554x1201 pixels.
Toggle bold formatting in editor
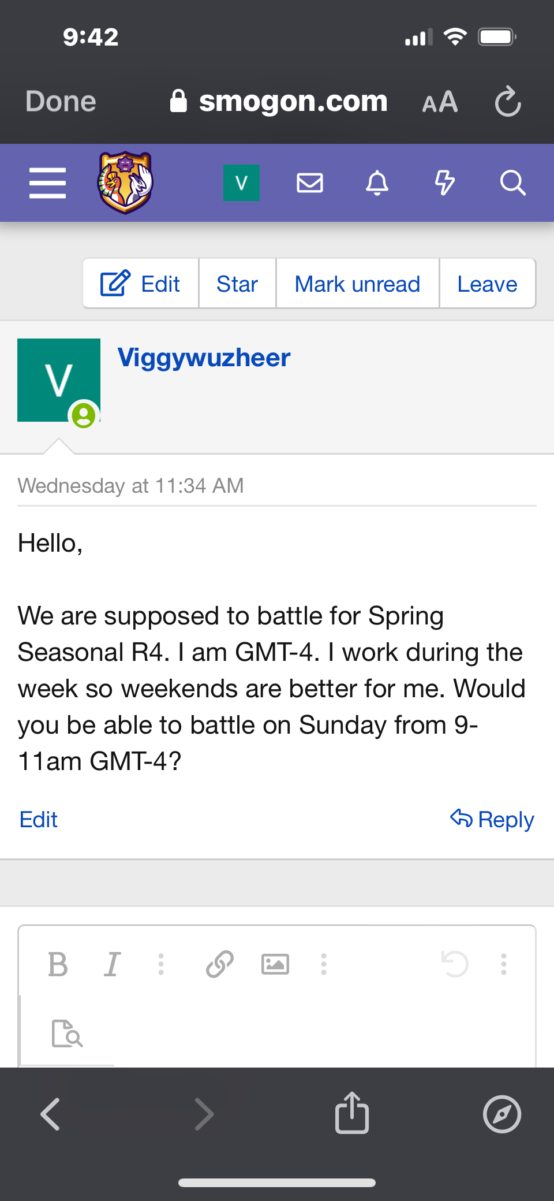click(58, 964)
